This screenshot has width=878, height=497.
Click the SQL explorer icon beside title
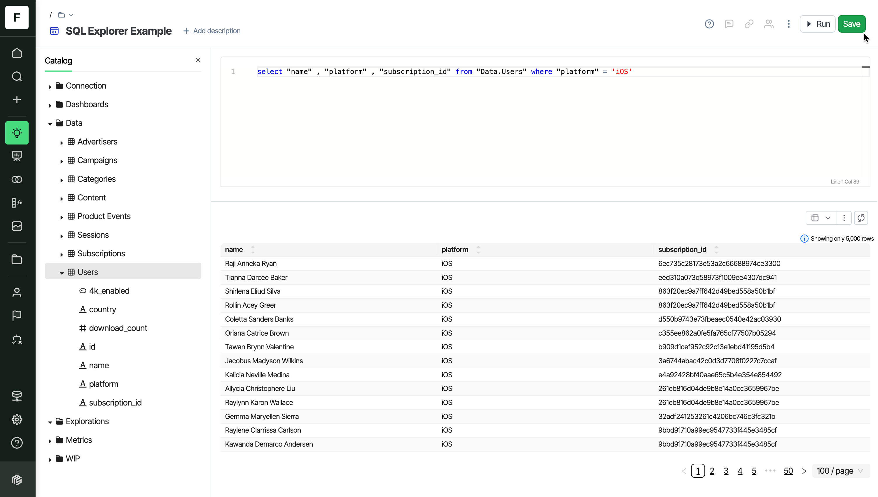click(x=54, y=31)
